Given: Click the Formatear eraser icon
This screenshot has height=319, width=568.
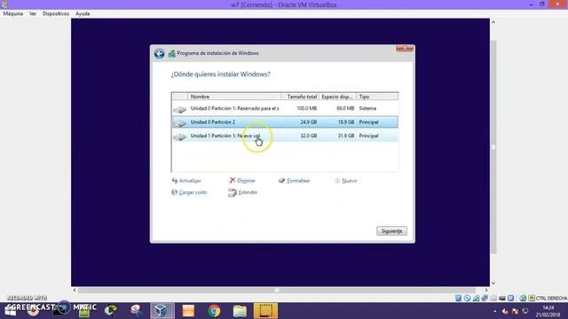Looking at the screenshot, I should [281, 180].
